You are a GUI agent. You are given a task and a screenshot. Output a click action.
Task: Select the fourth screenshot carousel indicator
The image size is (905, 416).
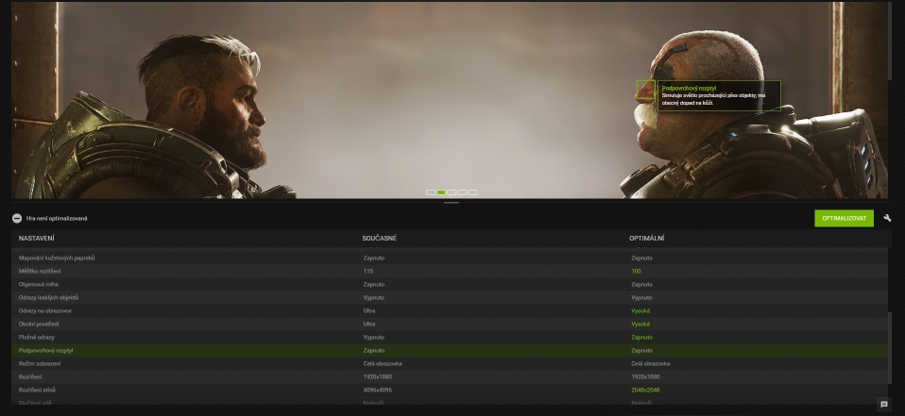click(462, 192)
